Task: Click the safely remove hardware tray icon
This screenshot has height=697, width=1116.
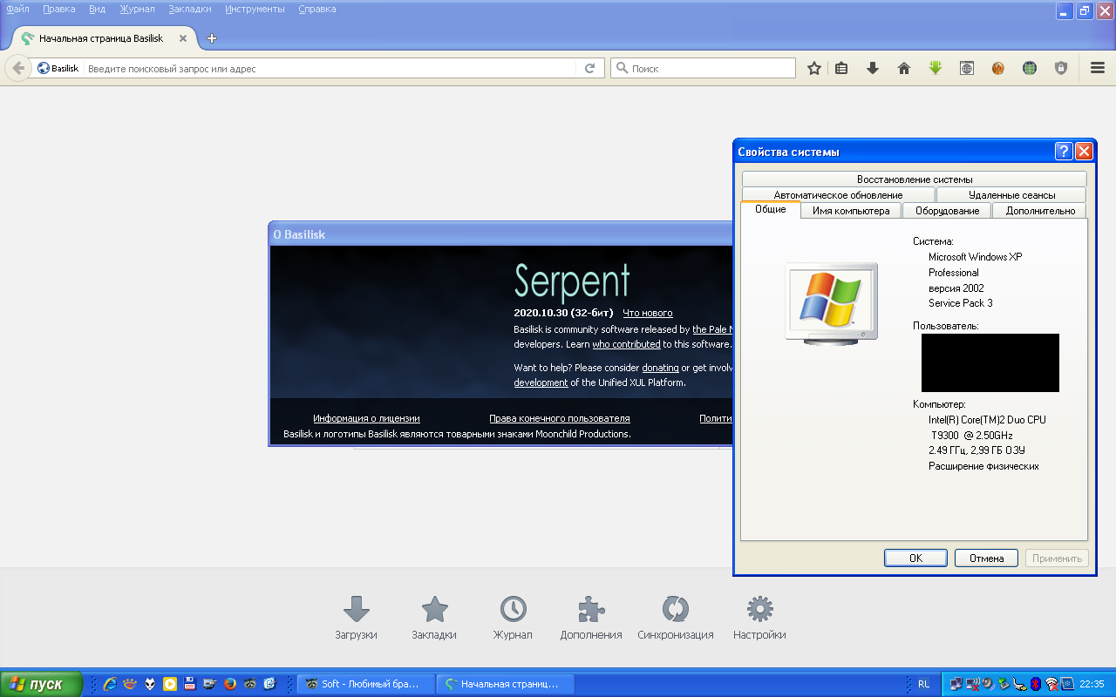Action: click(x=1004, y=684)
